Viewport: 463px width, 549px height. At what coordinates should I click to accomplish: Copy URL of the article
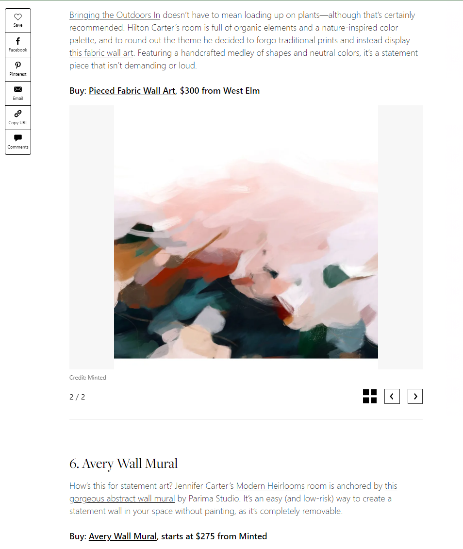point(18,117)
